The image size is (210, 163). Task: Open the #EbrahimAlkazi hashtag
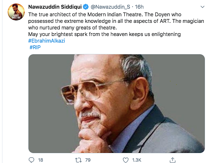coord(47,41)
